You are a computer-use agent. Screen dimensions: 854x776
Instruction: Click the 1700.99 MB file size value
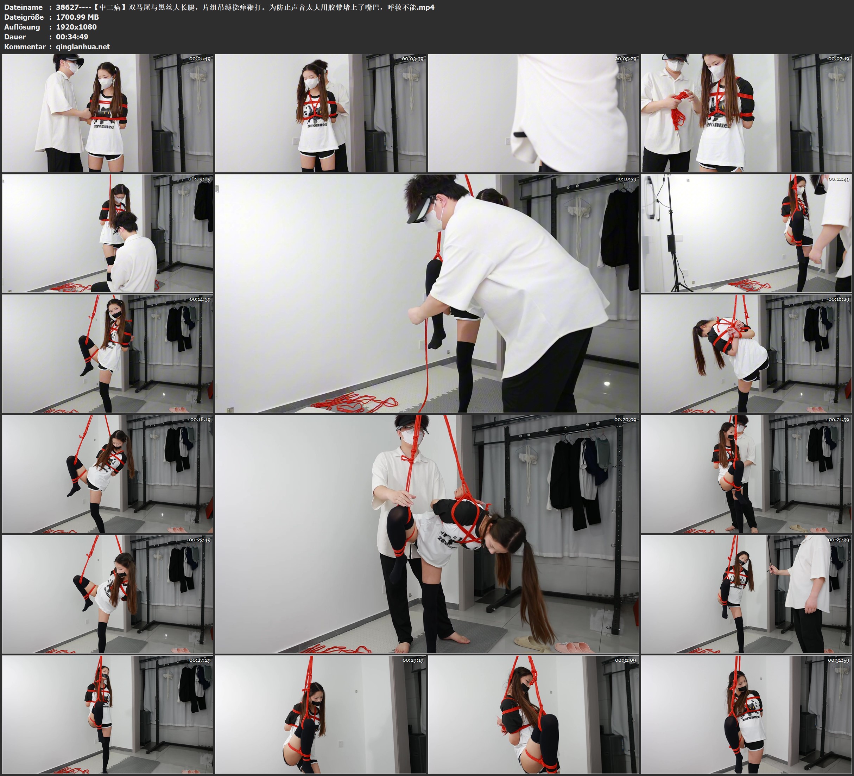click(x=77, y=17)
